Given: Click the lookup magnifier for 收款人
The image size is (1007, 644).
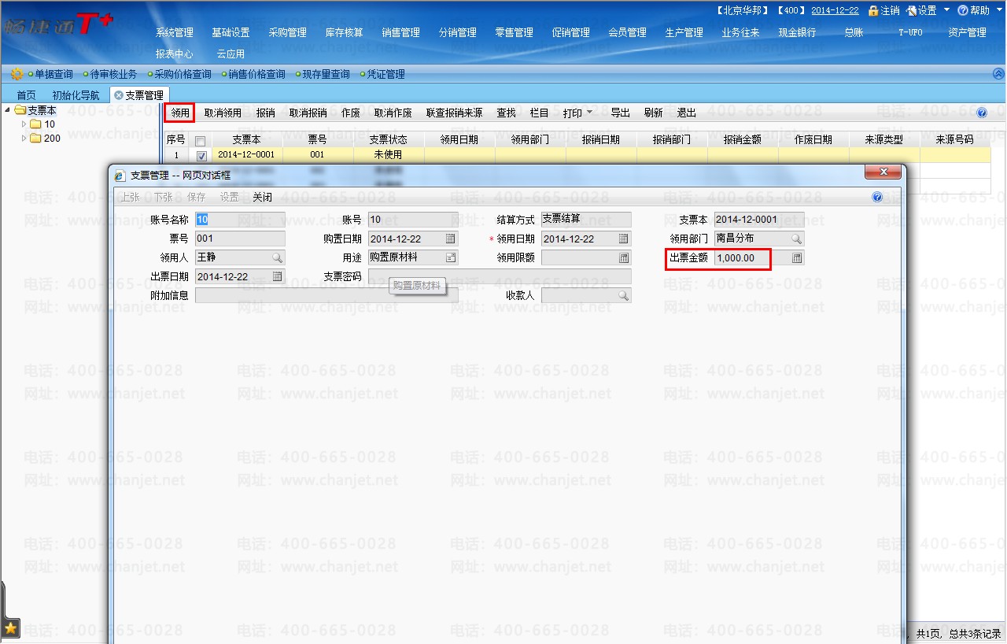Looking at the screenshot, I should (624, 295).
